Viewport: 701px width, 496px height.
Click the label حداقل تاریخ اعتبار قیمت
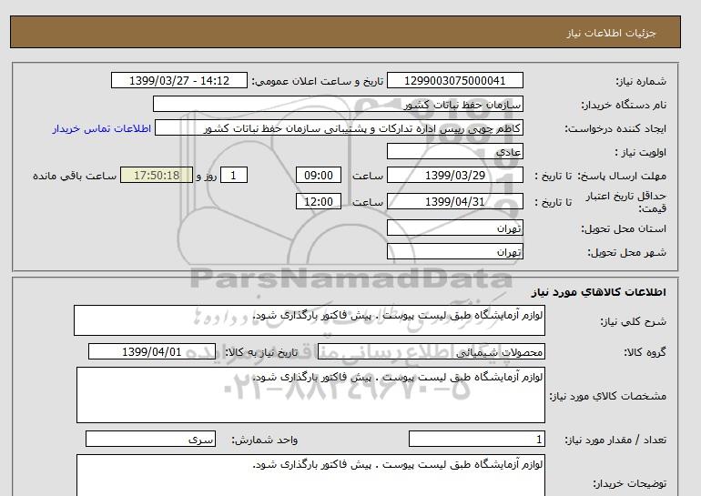[x=626, y=202]
